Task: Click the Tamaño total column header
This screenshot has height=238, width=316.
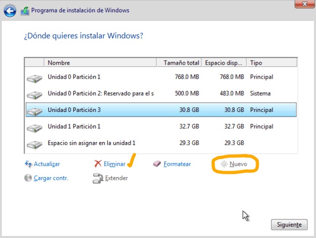Action: [x=179, y=63]
